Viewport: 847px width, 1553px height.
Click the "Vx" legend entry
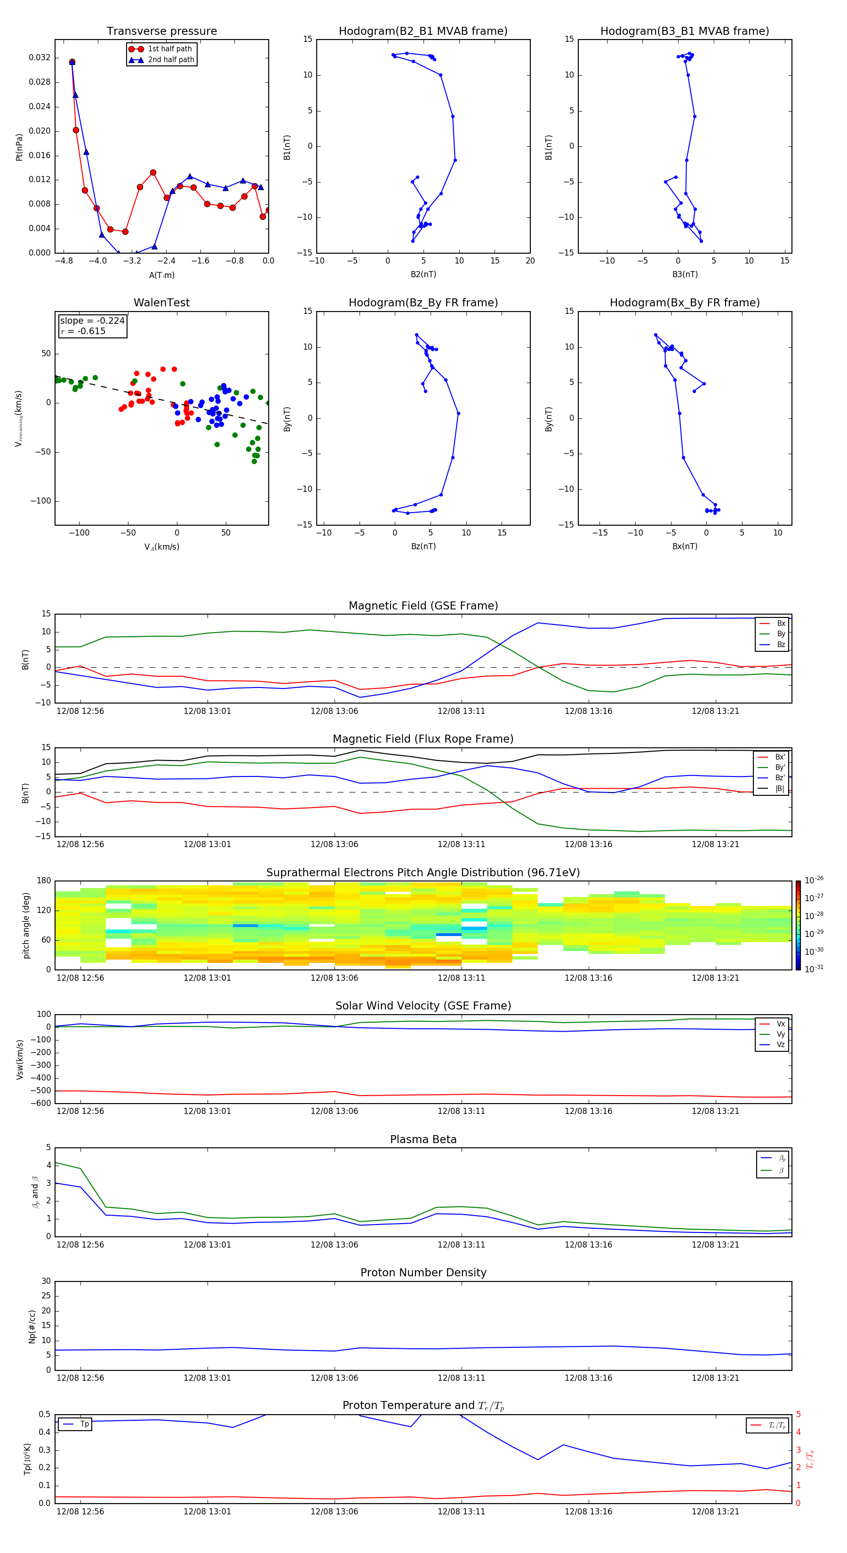tap(772, 1024)
